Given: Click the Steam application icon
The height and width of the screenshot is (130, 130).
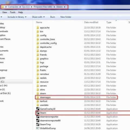Looking at the screenshot, I should pos(38,113).
